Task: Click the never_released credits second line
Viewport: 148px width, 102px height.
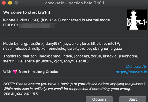Action: coord(63,49)
